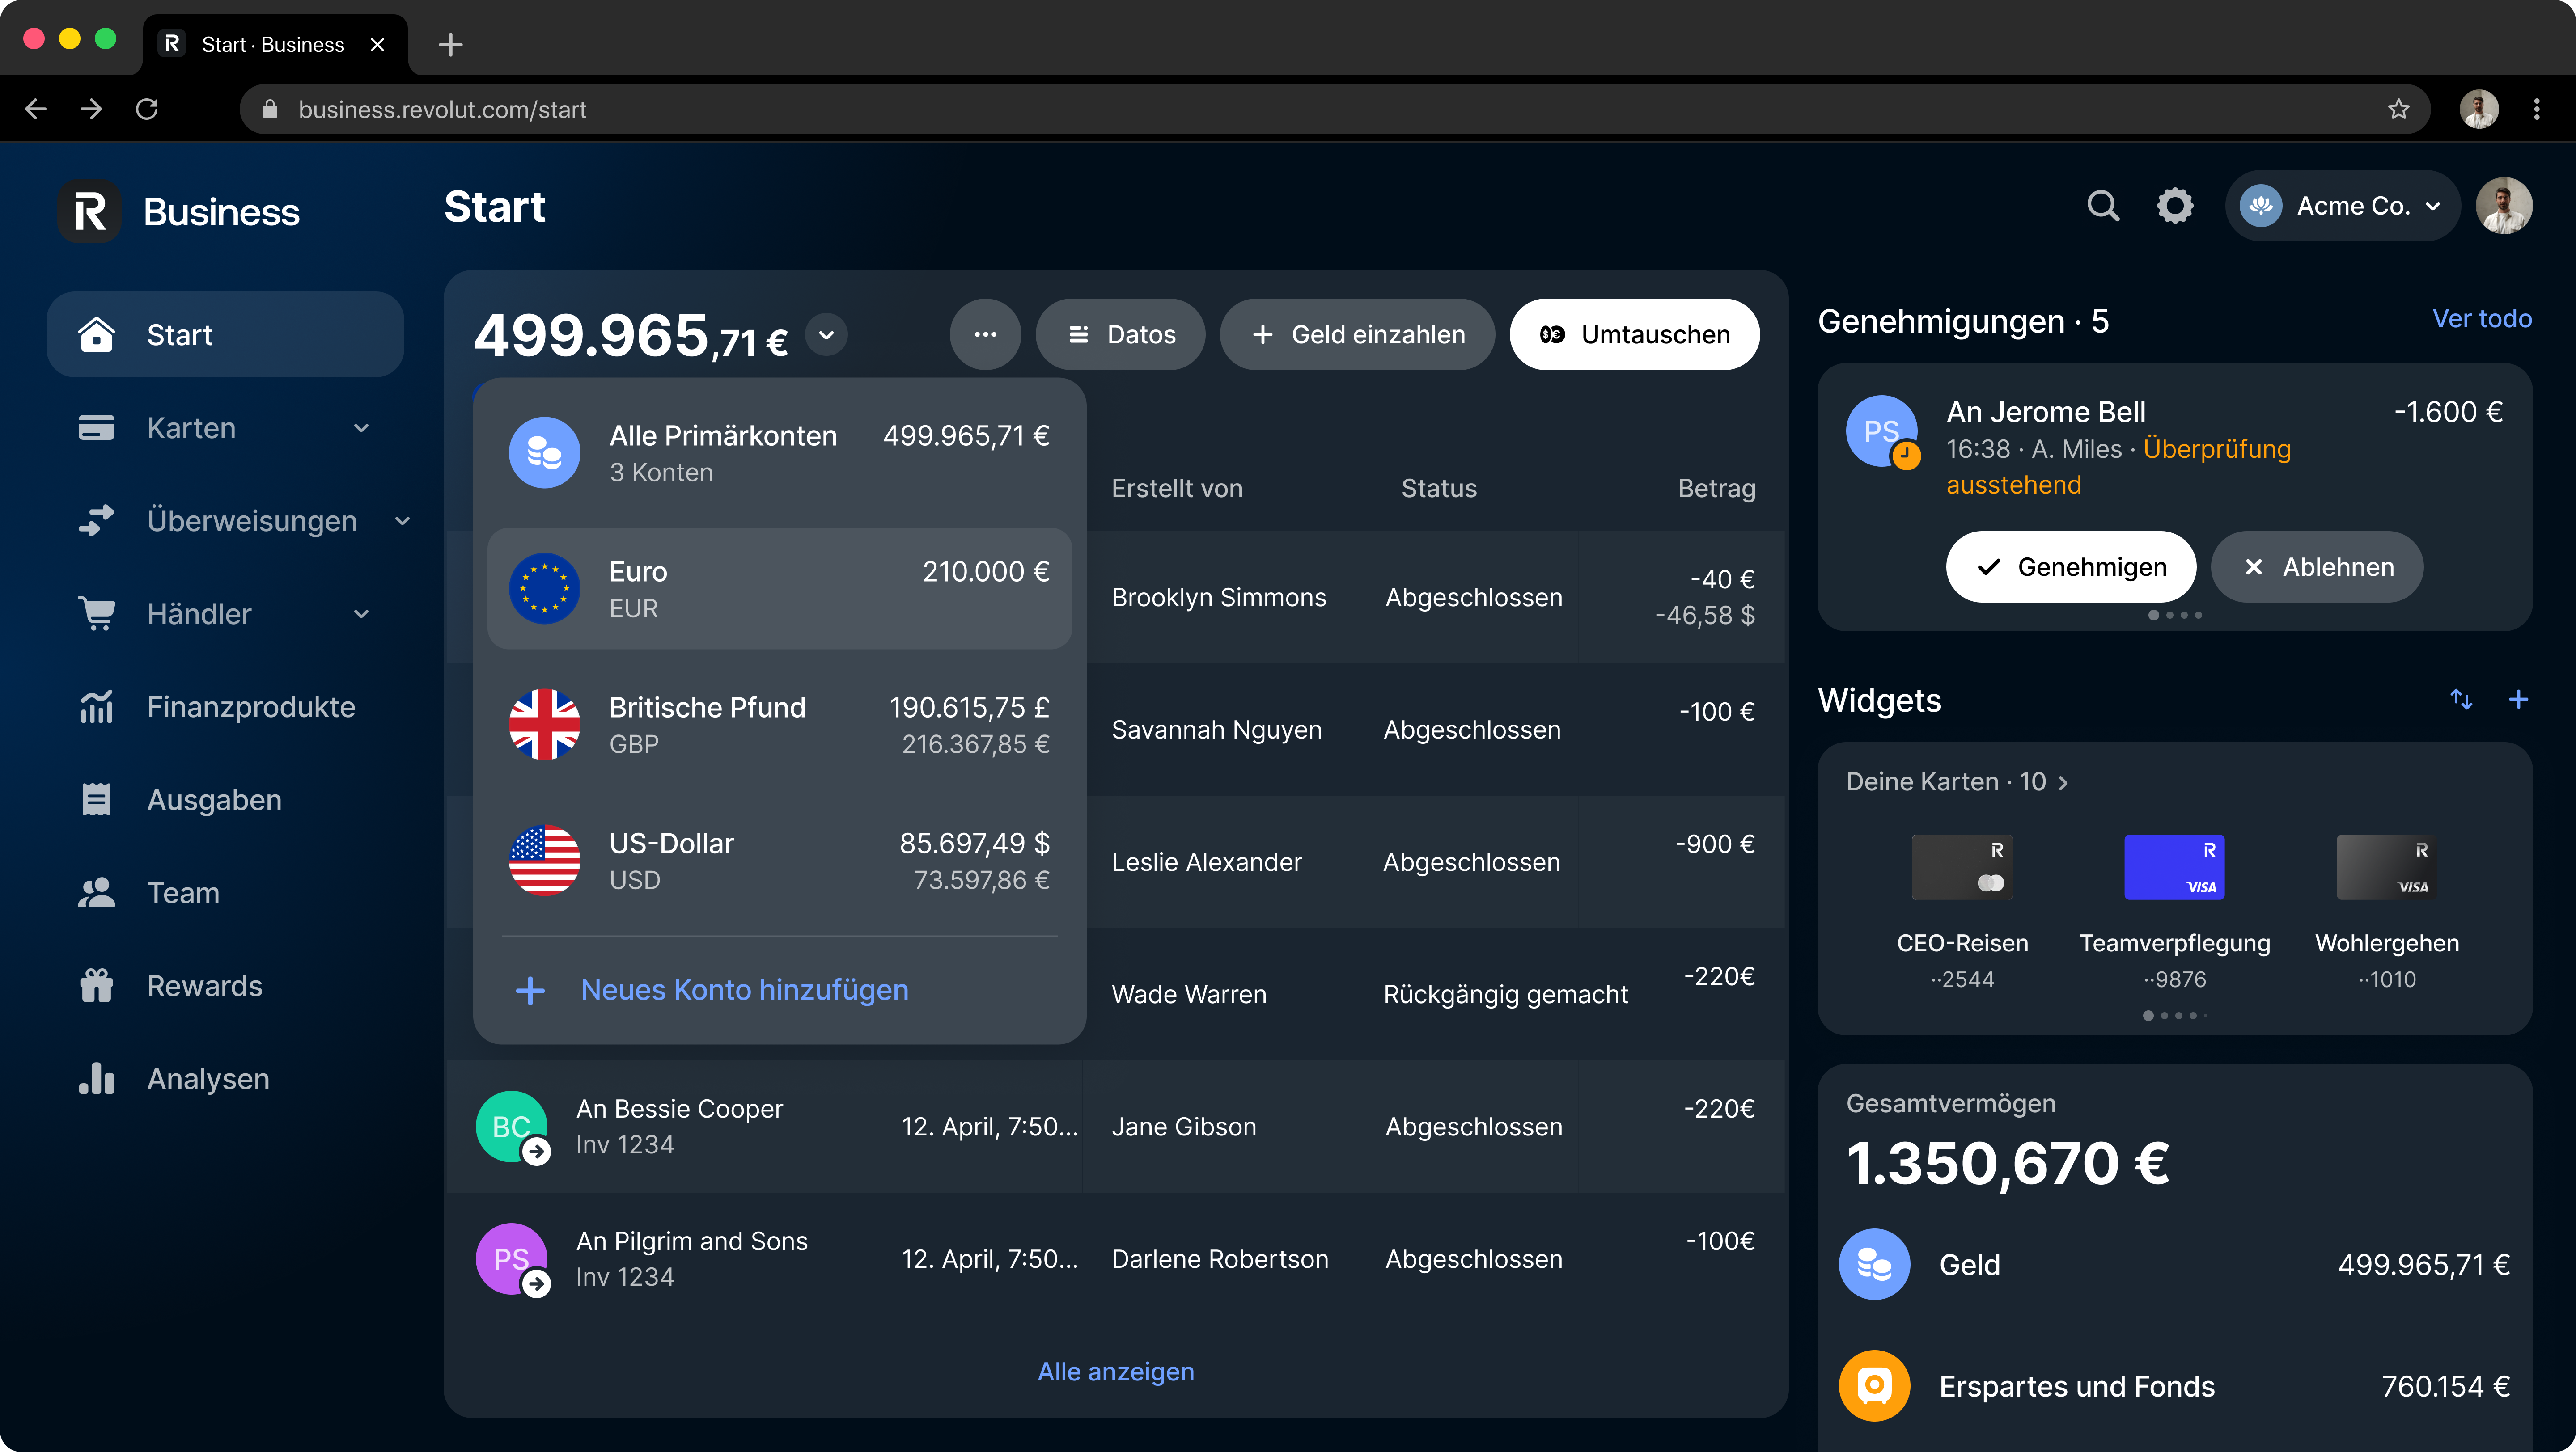Click Alle anzeigen link

pos(1116,1371)
